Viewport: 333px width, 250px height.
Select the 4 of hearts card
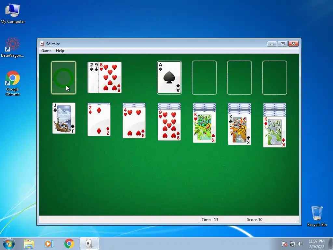pos(134,123)
